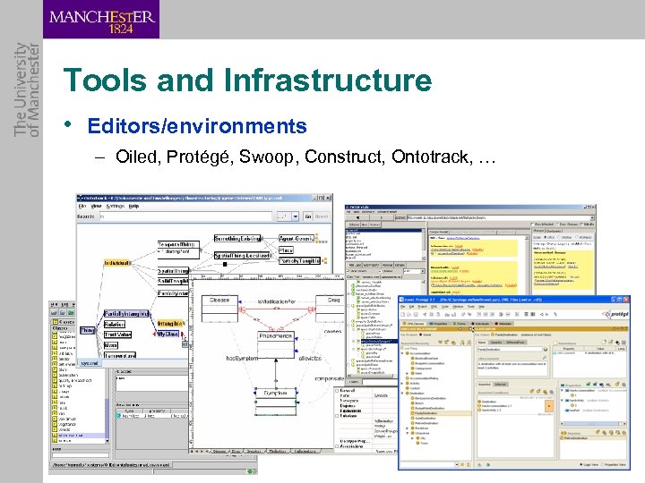Viewport: 645px width, 483px height.
Task: Open the address dropdown in Swoop
Action: coord(592,217)
